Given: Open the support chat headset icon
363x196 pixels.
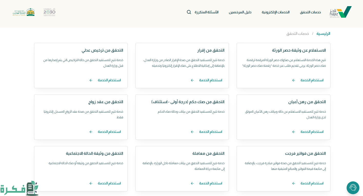Looking at the screenshot, I should click(x=353, y=188).
